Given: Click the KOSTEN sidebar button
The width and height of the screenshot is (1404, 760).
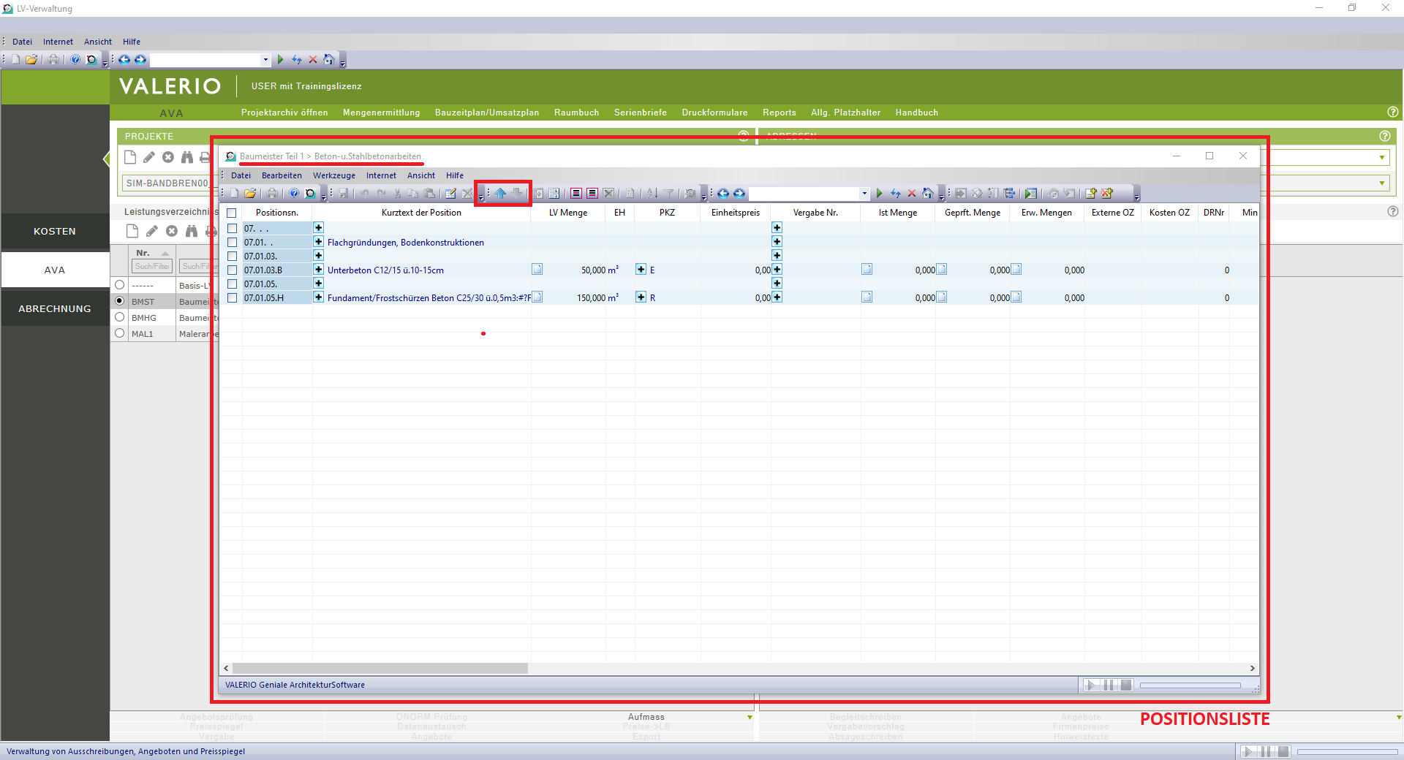Looking at the screenshot, I should point(55,231).
